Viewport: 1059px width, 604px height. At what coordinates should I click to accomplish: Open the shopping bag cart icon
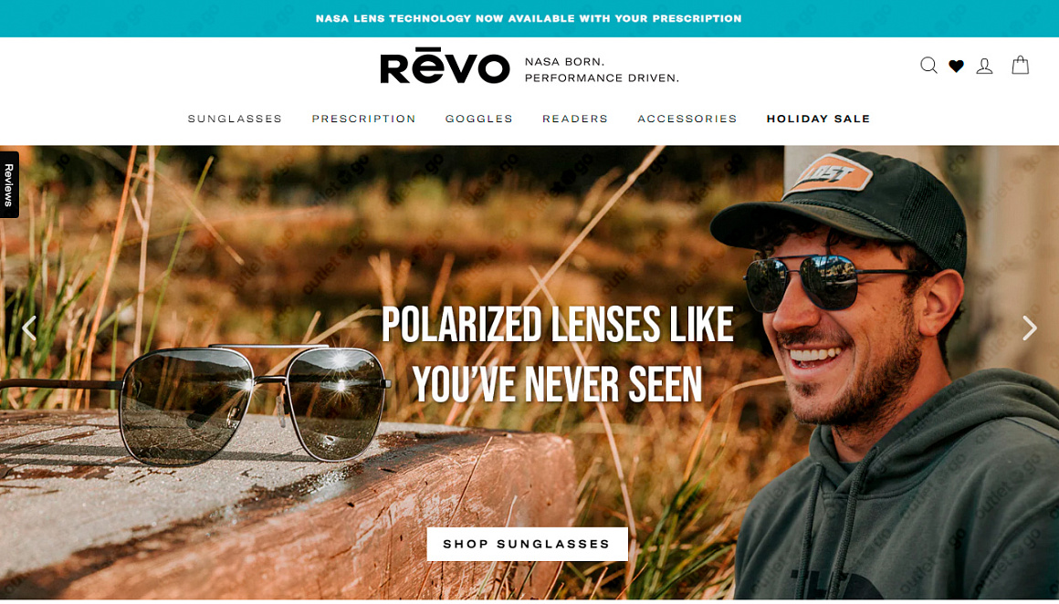1020,65
